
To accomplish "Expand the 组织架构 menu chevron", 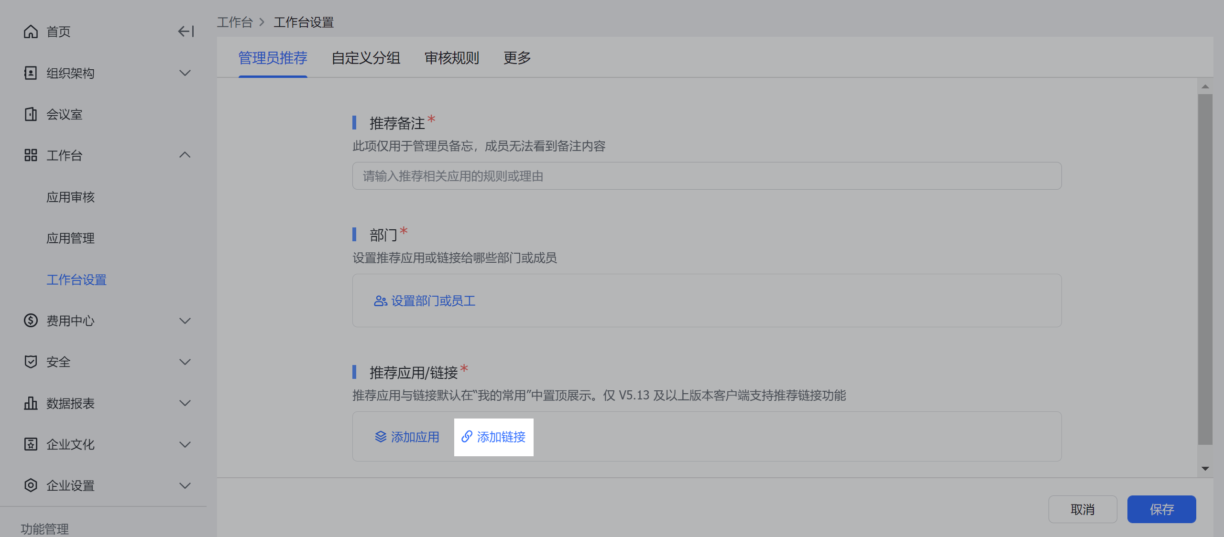I will 185,73.
